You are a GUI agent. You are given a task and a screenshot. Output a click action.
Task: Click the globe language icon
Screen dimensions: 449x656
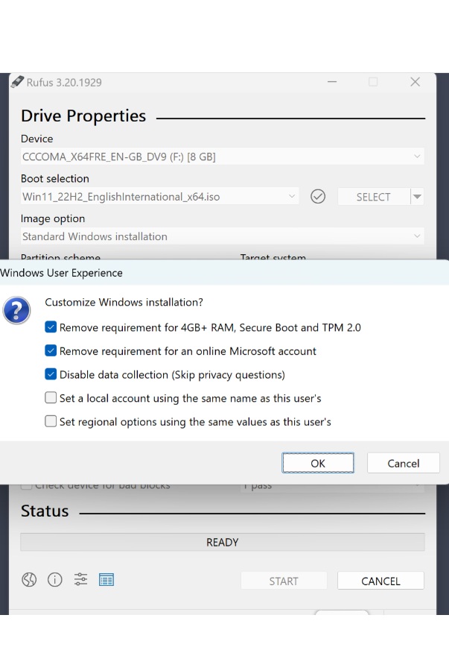pos(29,580)
